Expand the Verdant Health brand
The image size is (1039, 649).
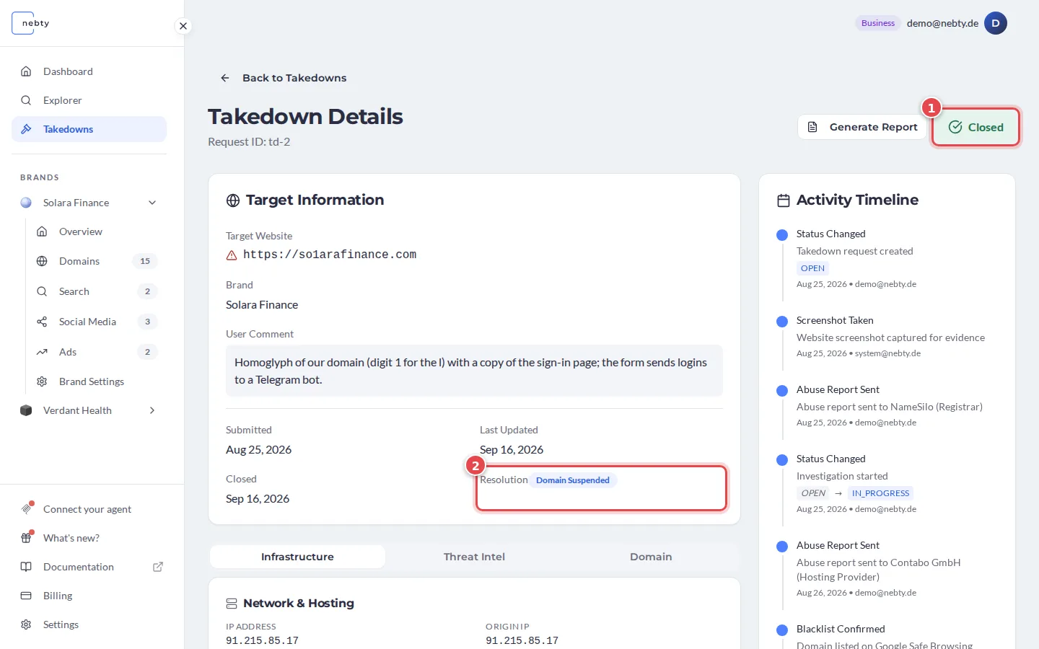click(152, 410)
